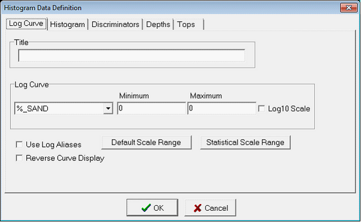Click the Statistical Scale Range button
The image size is (361, 222).
click(x=245, y=142)
